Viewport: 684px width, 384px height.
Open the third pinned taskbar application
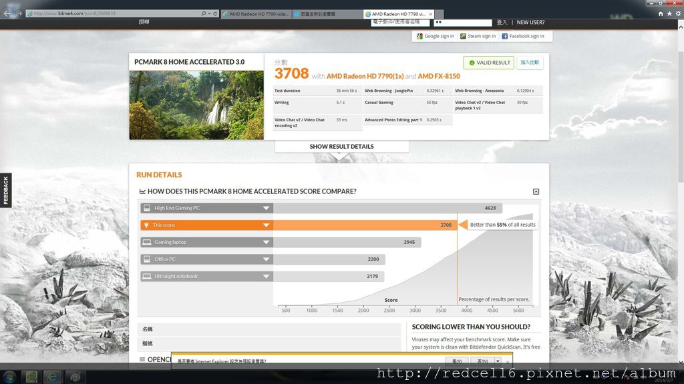click(x=75, y=377)
